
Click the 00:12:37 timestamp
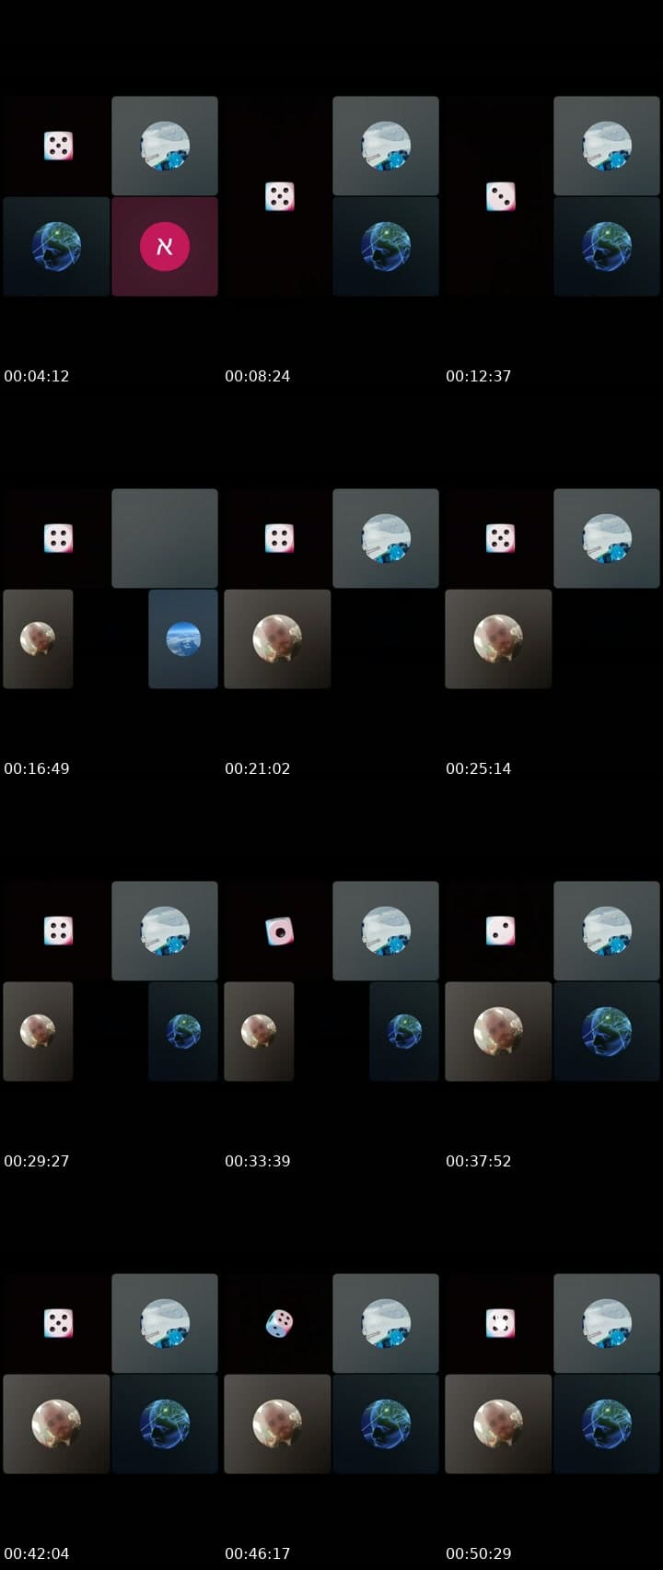pyautogui.click(x=479, y=376)
